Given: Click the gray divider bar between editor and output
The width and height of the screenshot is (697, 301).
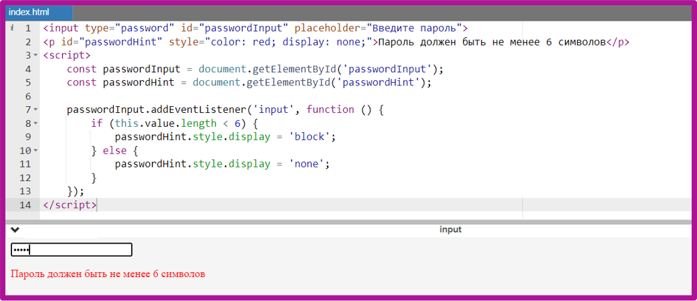Looking at the screenshot, I should tap(348, 222).
